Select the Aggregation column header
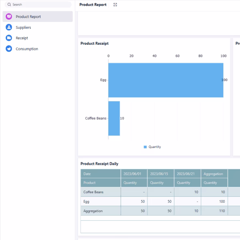This screenshot has height=240, width=240. 214,174
